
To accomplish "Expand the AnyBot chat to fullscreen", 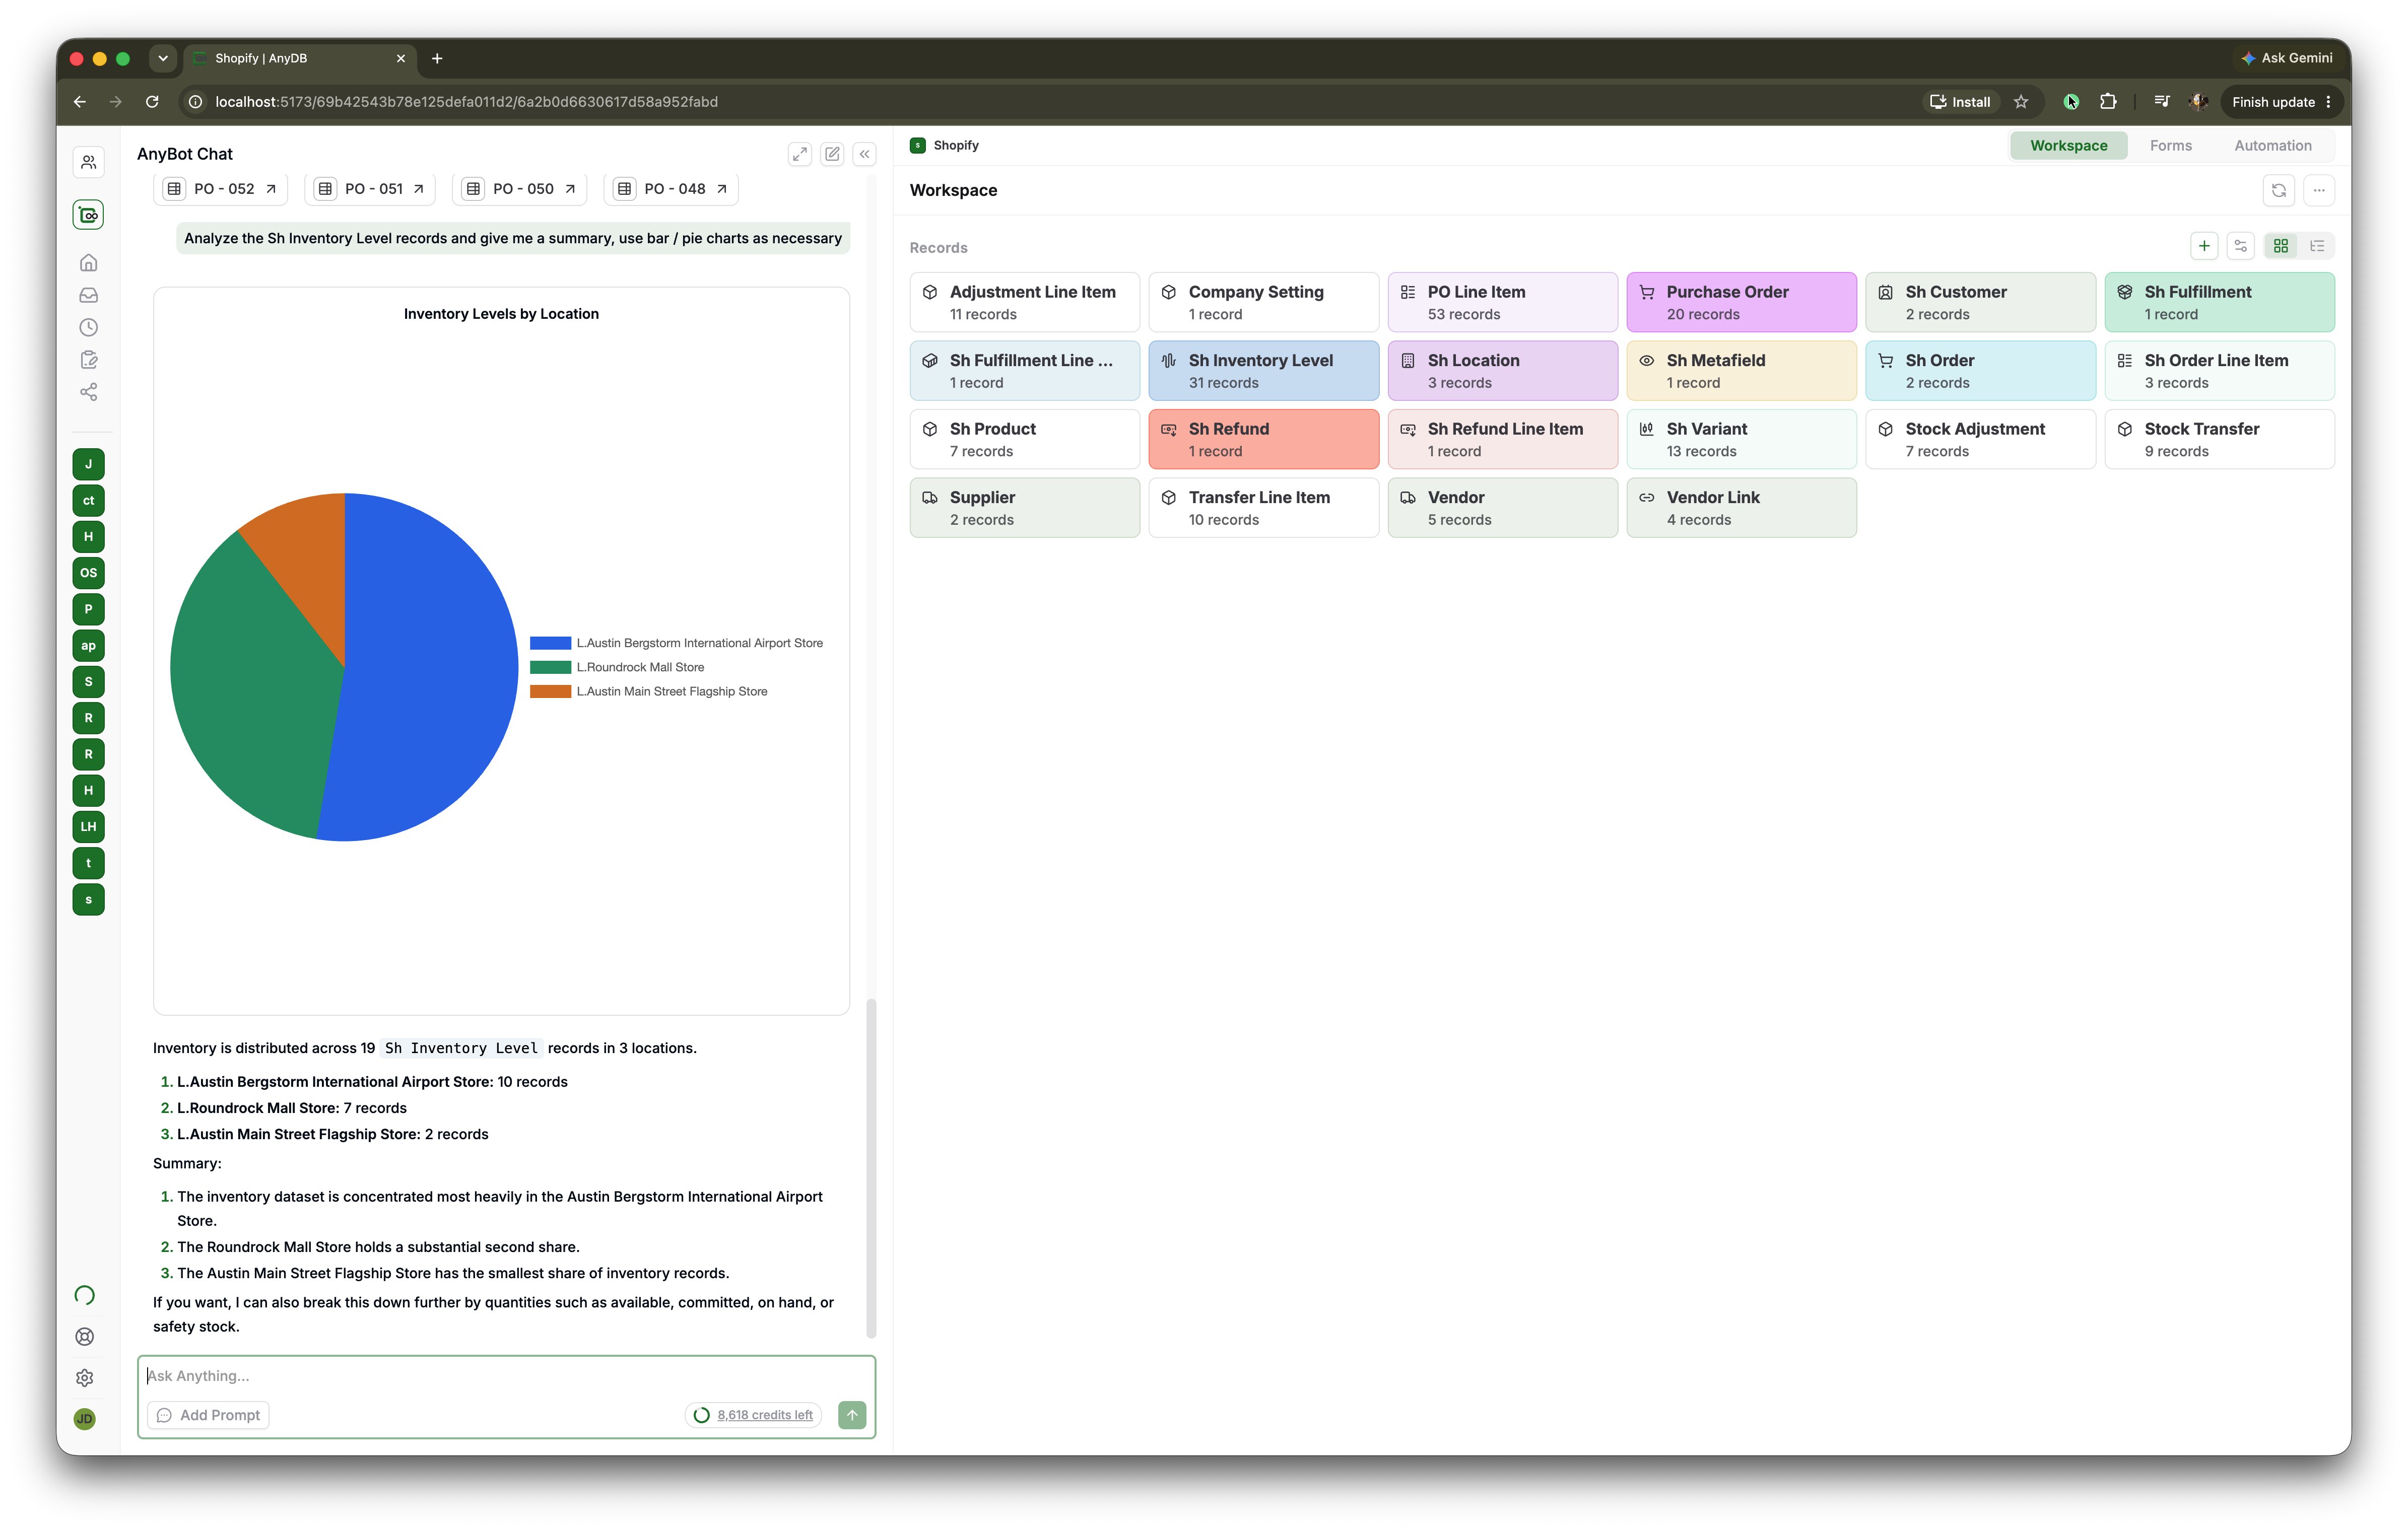I will click(799, 154).
